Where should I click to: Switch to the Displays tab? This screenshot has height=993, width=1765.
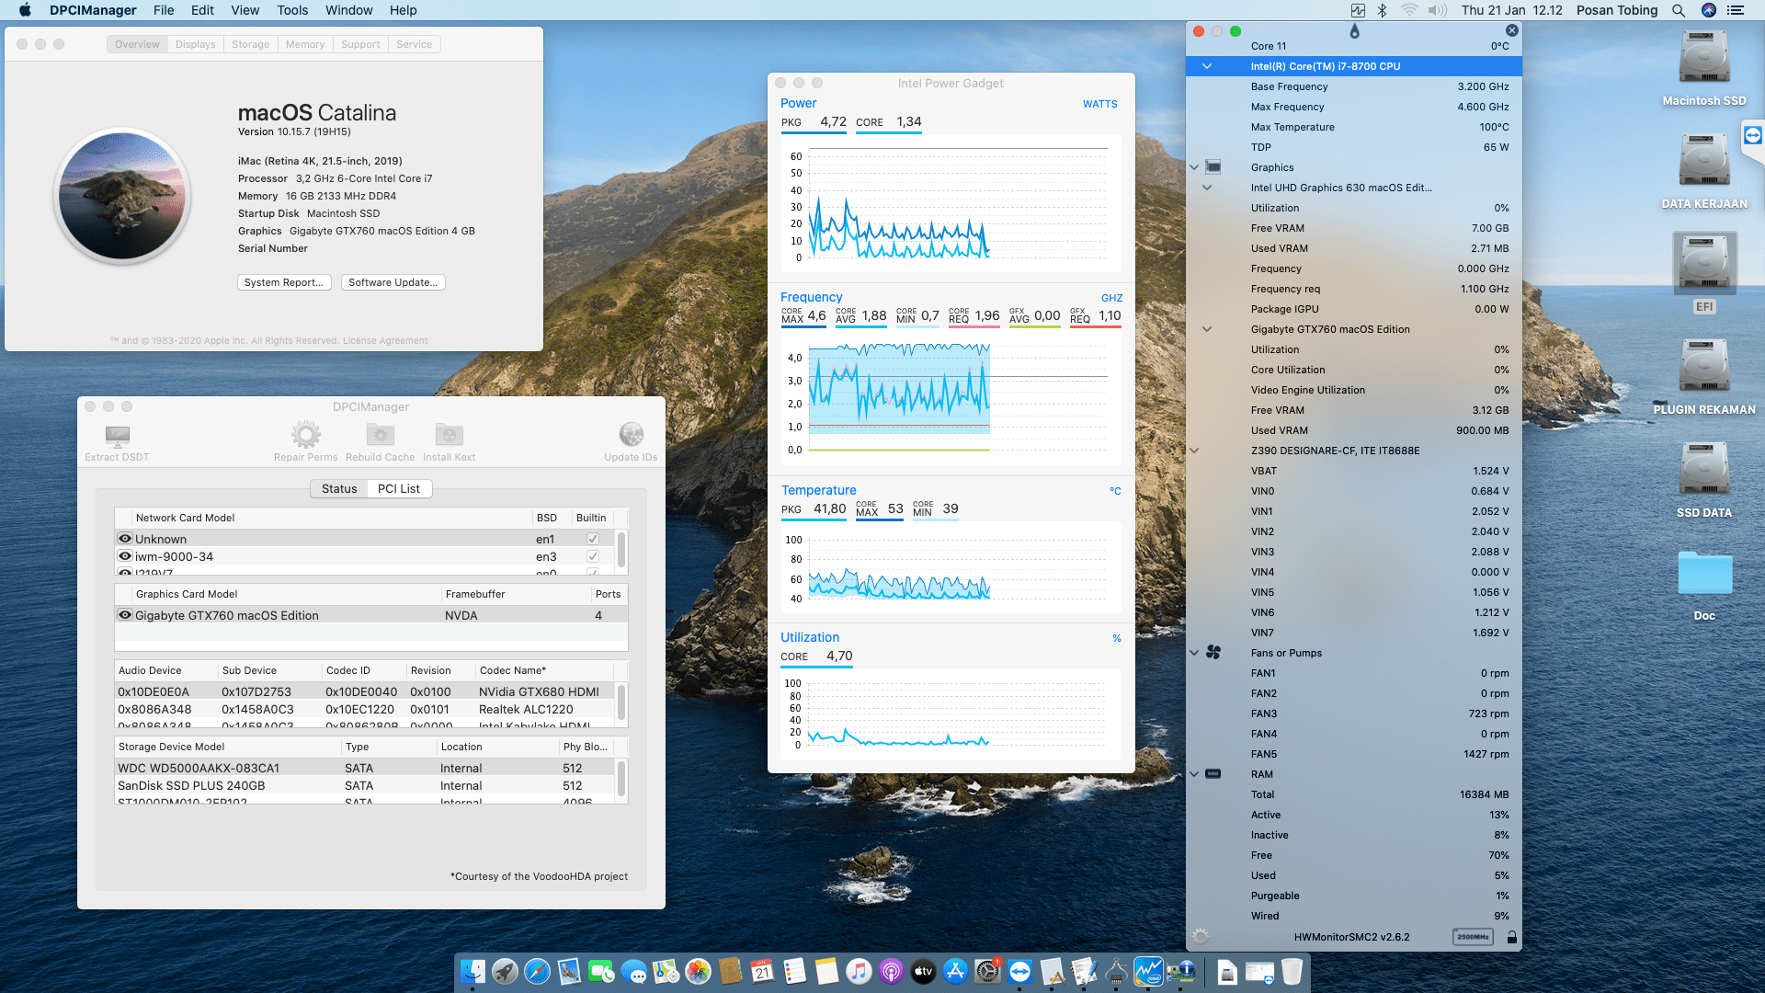click(x=195, y=44)
